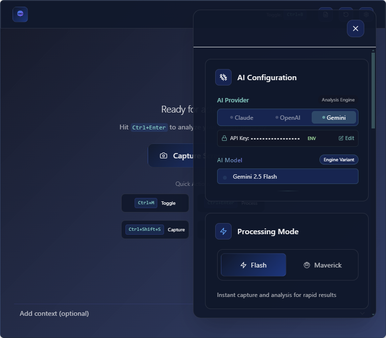The width and height of the screenshot is (386, 338).
Task: Click the Add context (optional) field
Action: click(103, 313)
